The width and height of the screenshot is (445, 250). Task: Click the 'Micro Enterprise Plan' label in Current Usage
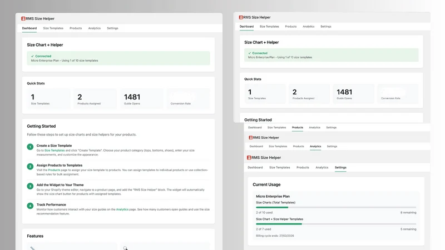pos(273,196)
